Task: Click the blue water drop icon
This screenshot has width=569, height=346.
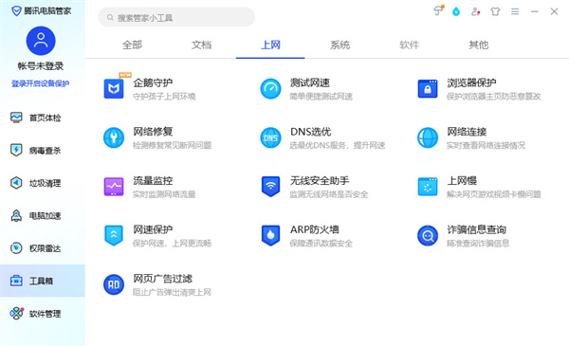Action: point(456,11)
